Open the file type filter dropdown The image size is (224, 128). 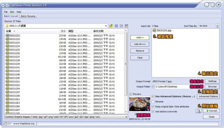point(126,117)
